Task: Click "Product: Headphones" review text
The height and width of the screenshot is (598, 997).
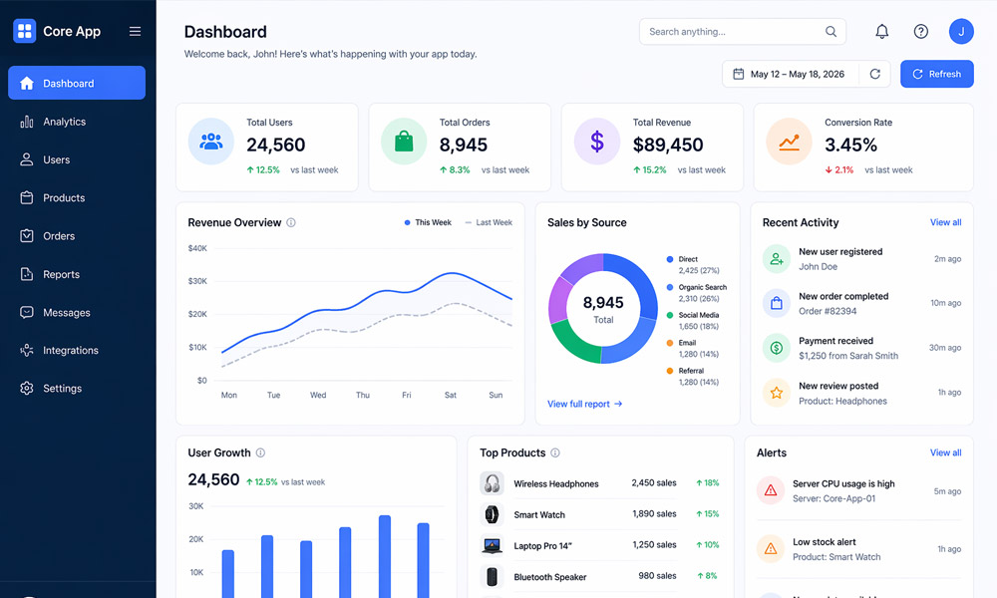Action: pos(842,401)
